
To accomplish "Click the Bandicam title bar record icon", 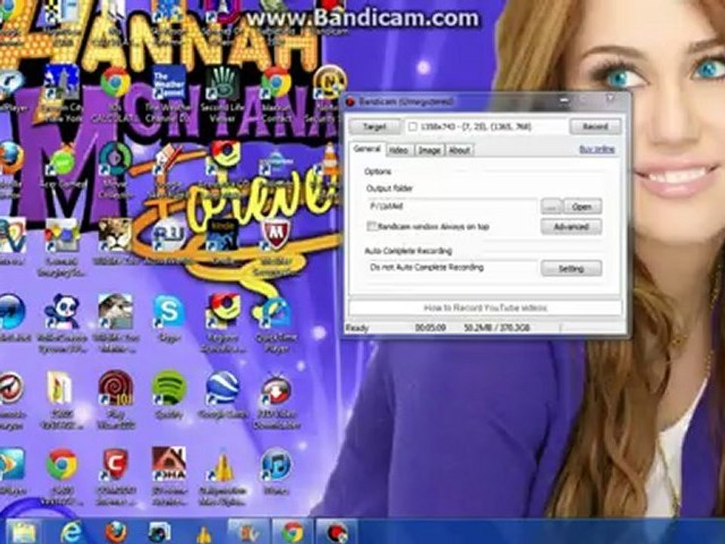I will coord(350,101).
